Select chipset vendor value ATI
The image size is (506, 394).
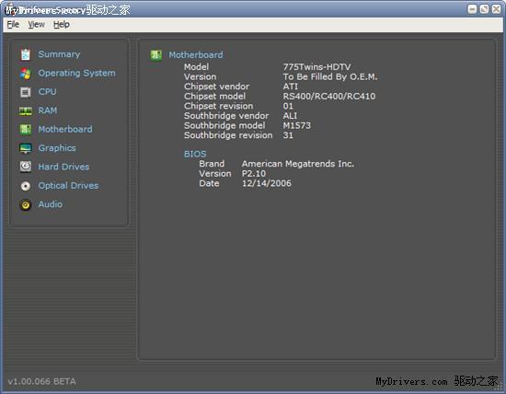pyautogui.click(x=290, y=87)
